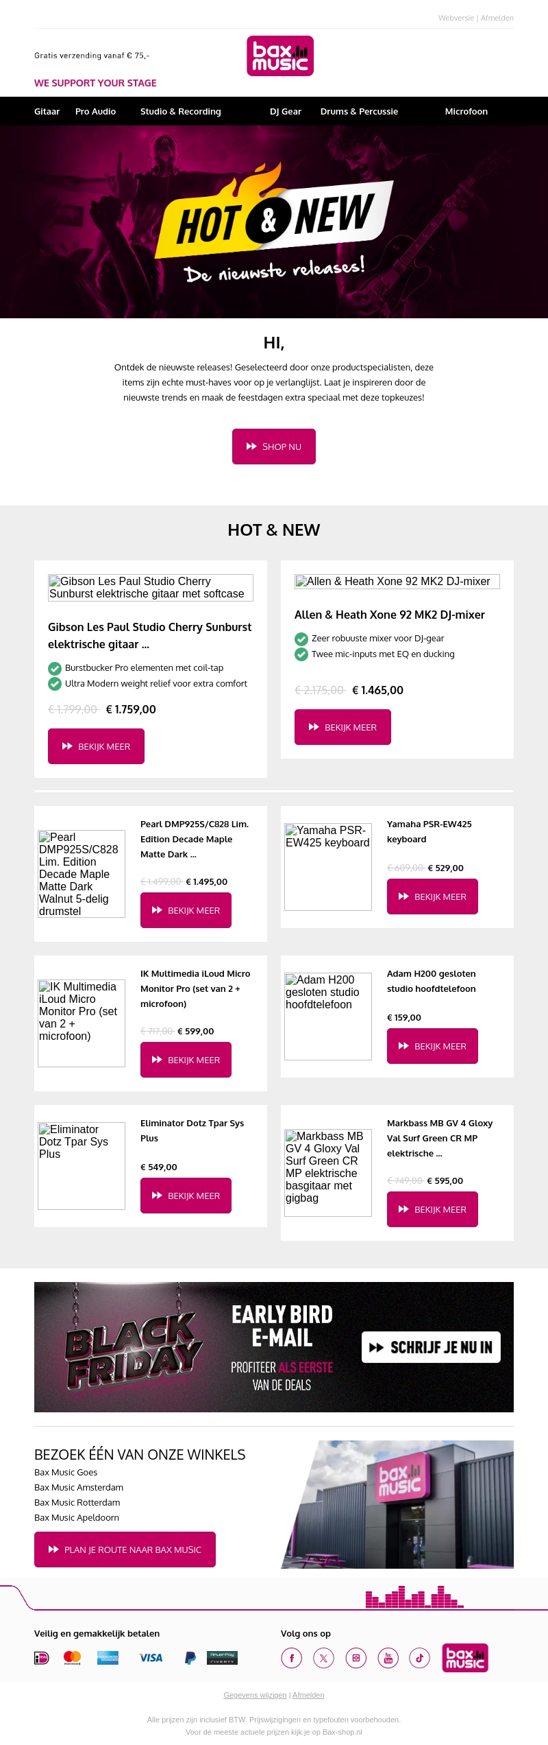
Task: Click the Bax Music logo in footer
Action: coord(465,1657)
